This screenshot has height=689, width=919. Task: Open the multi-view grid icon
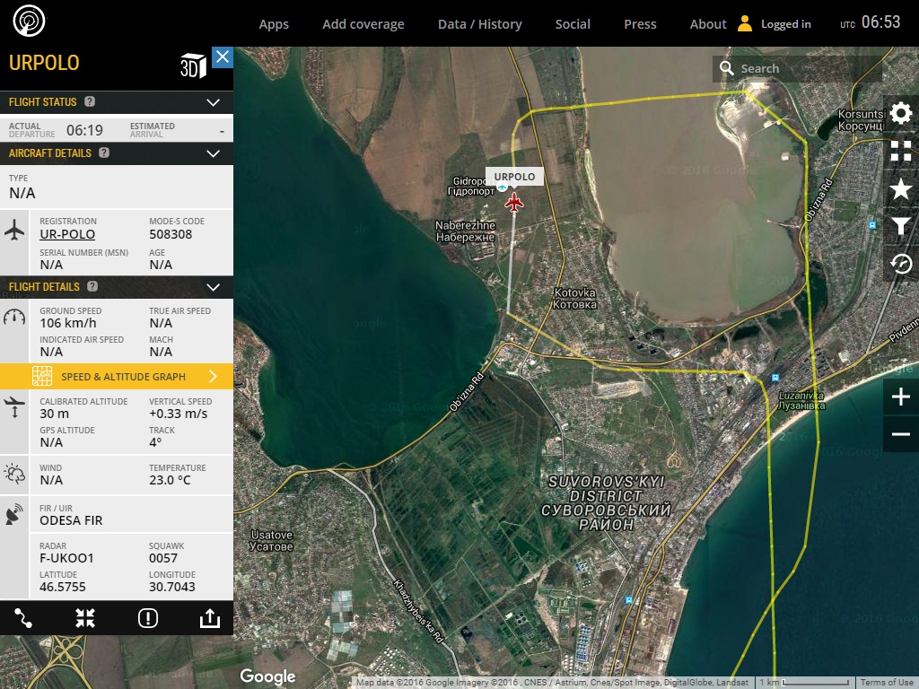[900, 151]
